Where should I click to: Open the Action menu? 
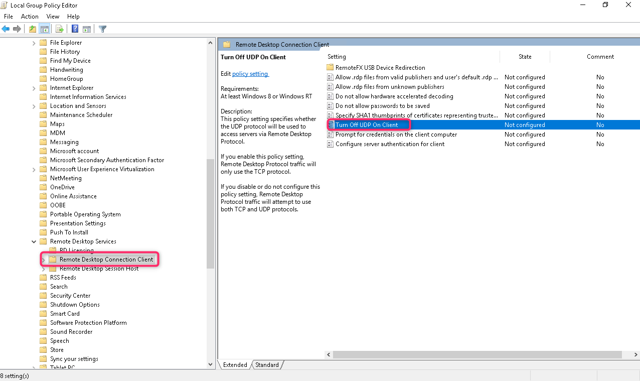30,16
